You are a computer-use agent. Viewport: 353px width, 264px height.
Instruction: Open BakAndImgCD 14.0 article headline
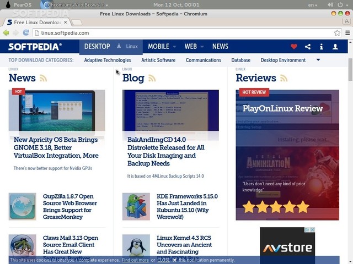coord(166,152)
